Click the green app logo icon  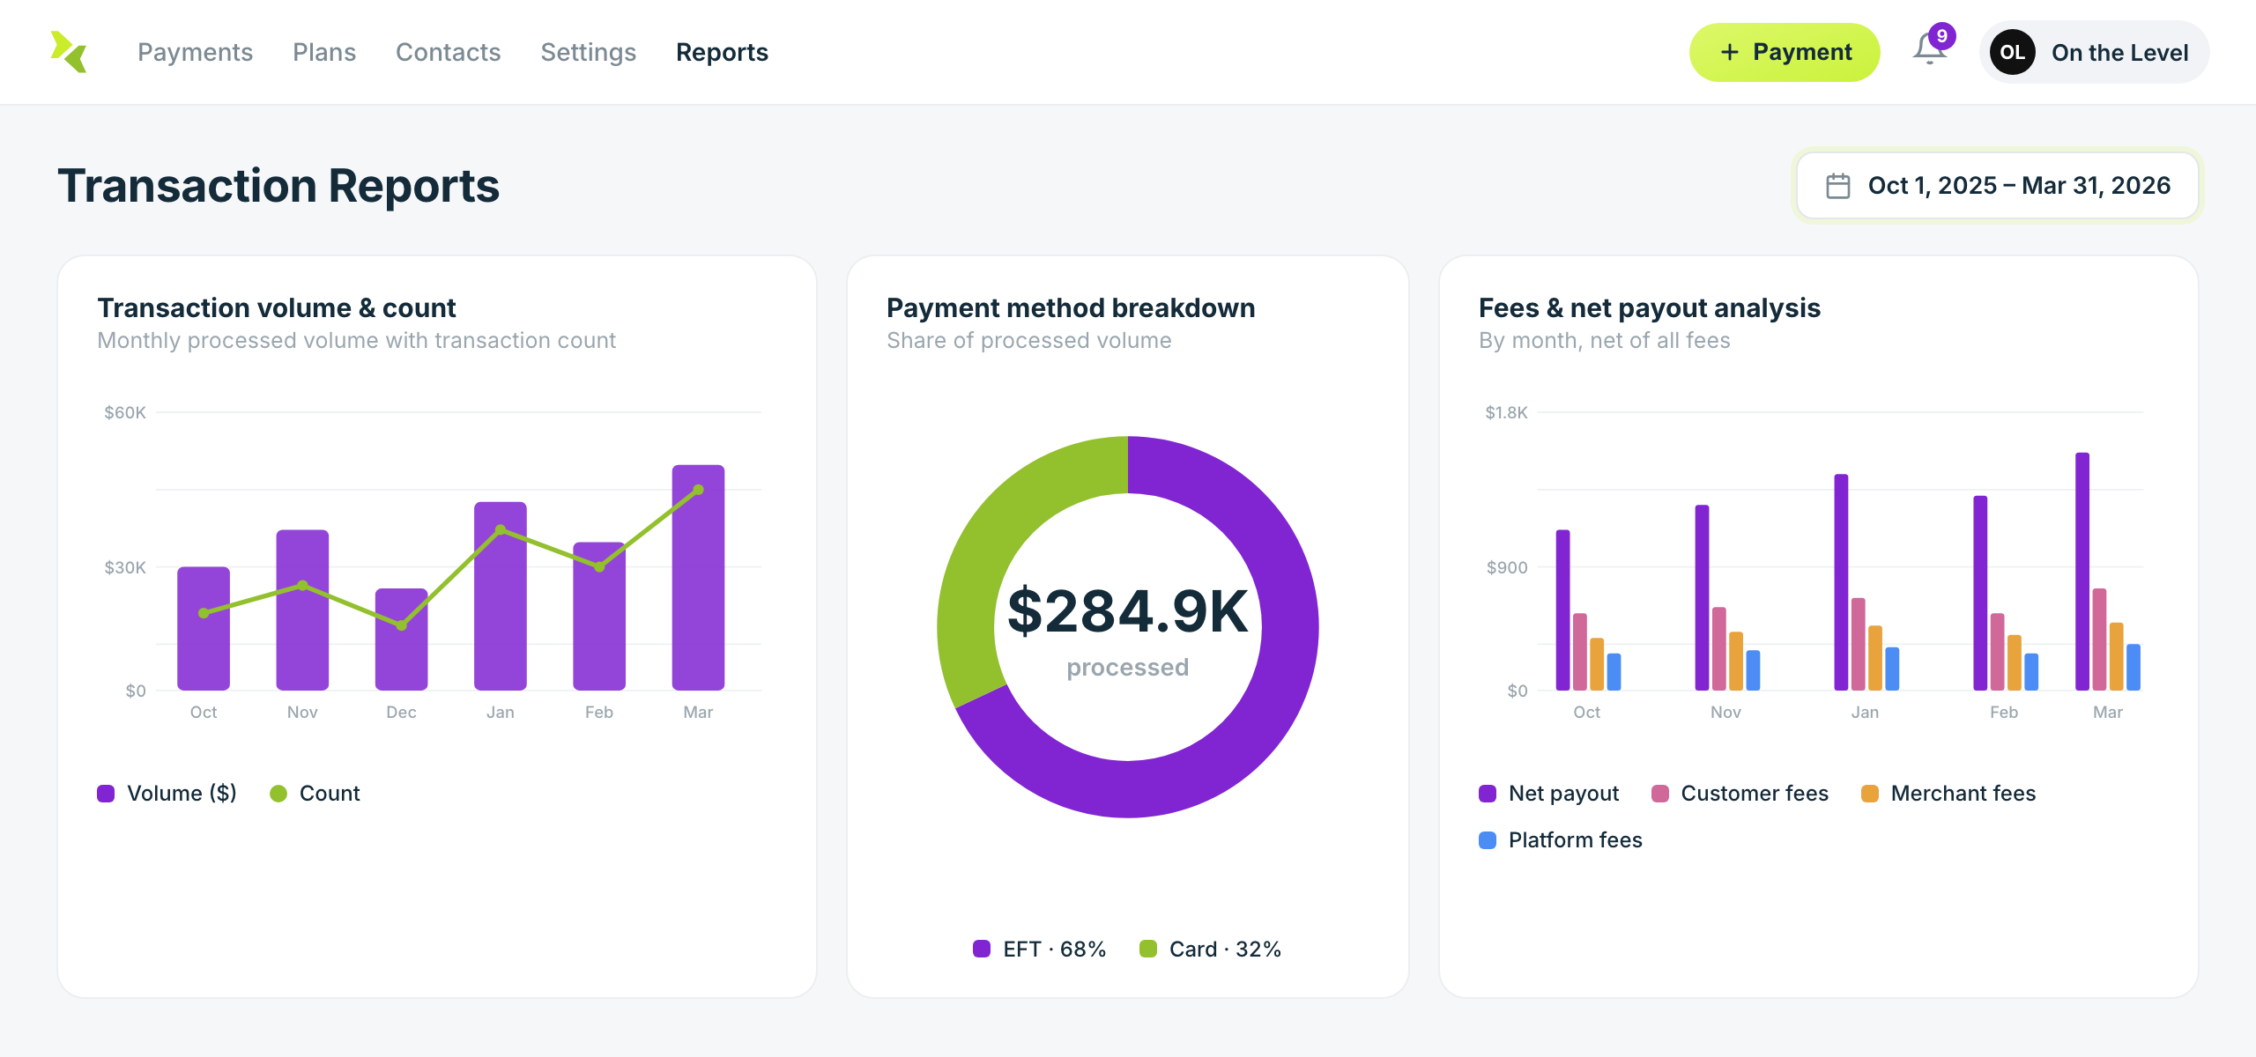(69, 52)
